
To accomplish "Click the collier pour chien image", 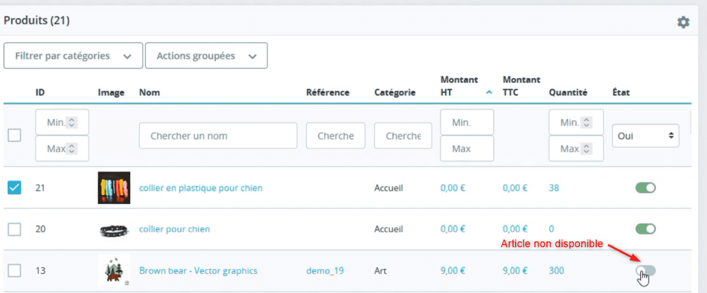I will [114, 229].
